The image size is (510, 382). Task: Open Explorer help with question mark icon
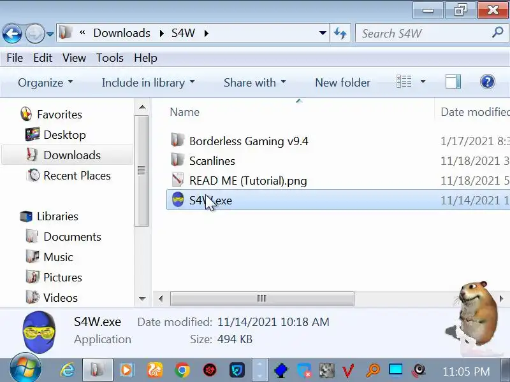(x=487, y=81)
